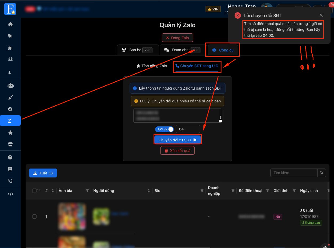Viewport: 334px width, 248px height.
Task: Select the Zalo Z icon in sidebar
Action: 10,121
